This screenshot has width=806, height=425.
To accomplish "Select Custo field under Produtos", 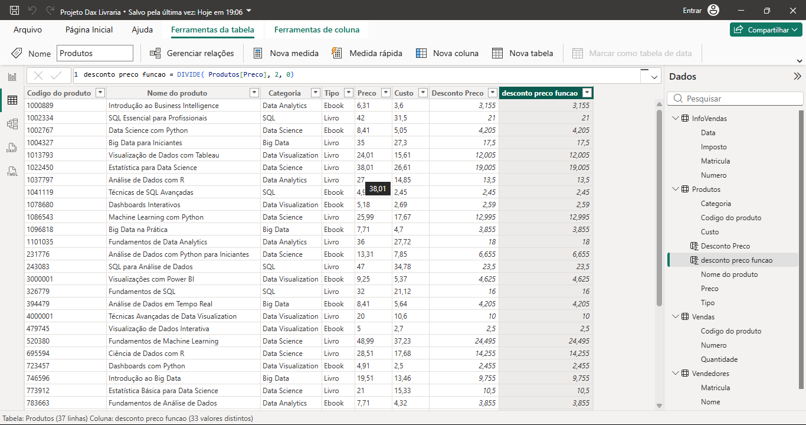I will pyautogui.click(x=710, y=232).
